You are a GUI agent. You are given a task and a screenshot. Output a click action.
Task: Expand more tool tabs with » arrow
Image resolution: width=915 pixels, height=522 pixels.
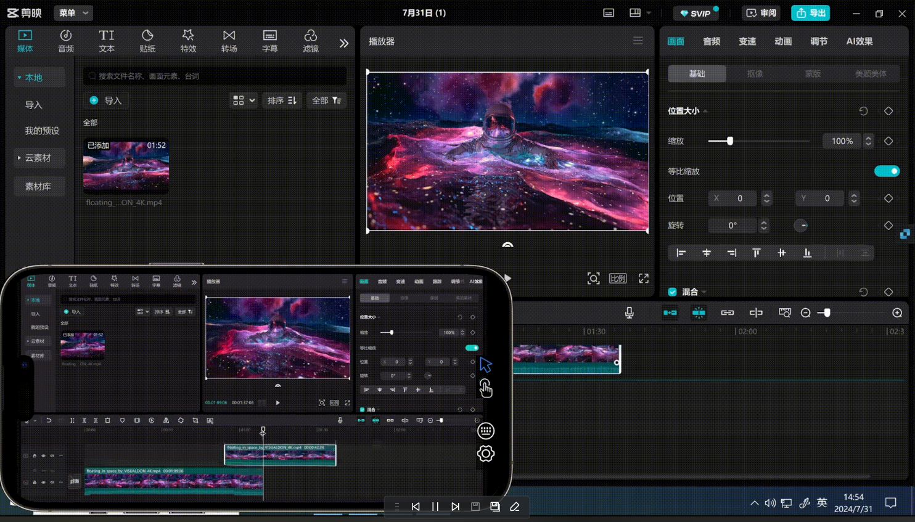tap(344, 43)
